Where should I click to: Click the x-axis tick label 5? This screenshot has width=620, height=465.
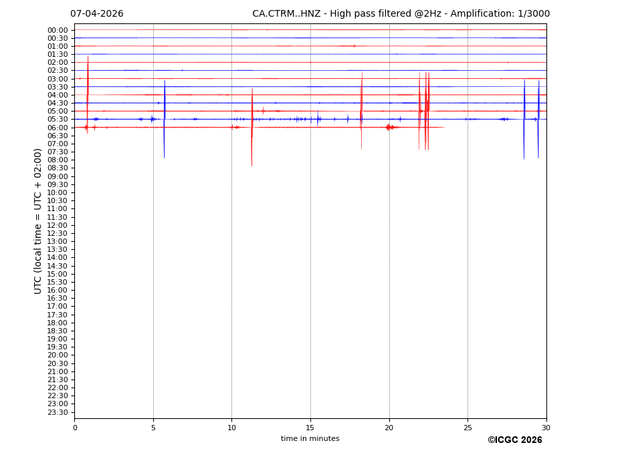click(153, 428)
